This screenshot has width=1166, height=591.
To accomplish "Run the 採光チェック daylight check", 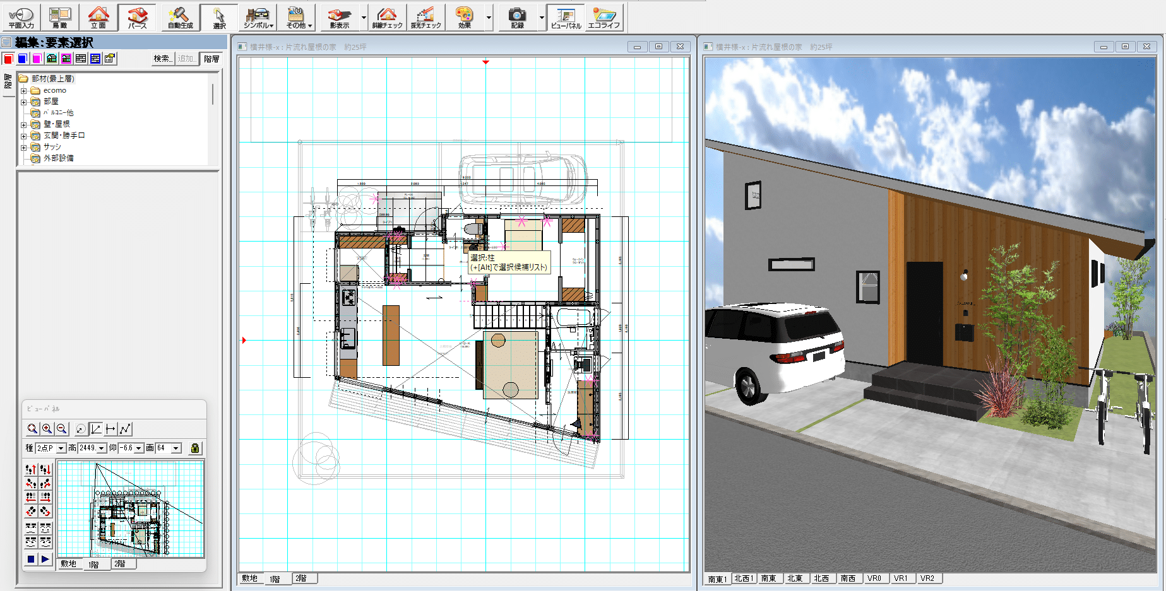I will click(426, 17).
